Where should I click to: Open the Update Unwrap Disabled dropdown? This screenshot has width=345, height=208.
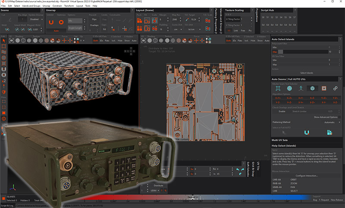(35, 19)
